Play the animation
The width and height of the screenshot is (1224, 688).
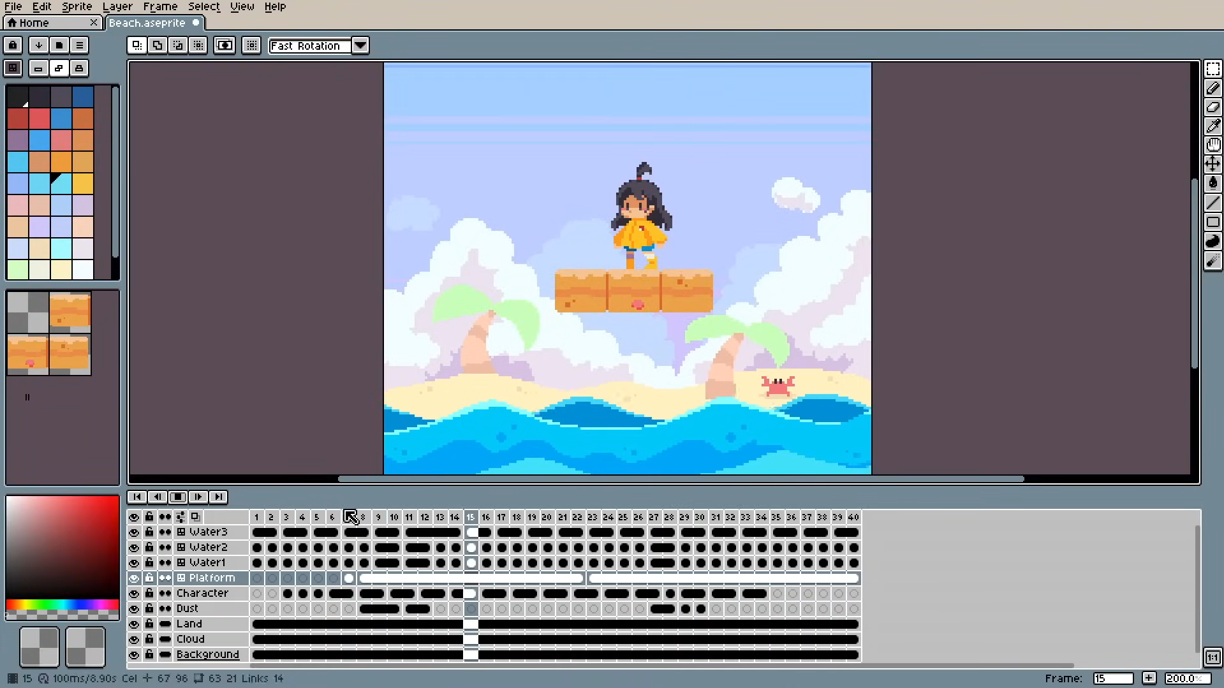pos(178,497)
